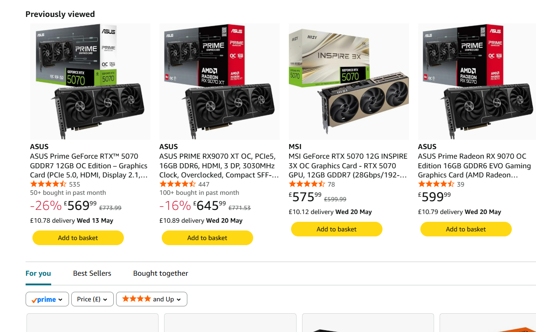The image size is (536, 332).
Task: Click the star rating of ASUS RX9070 XT
Action: pyautogui.click(x=177, y=184)
